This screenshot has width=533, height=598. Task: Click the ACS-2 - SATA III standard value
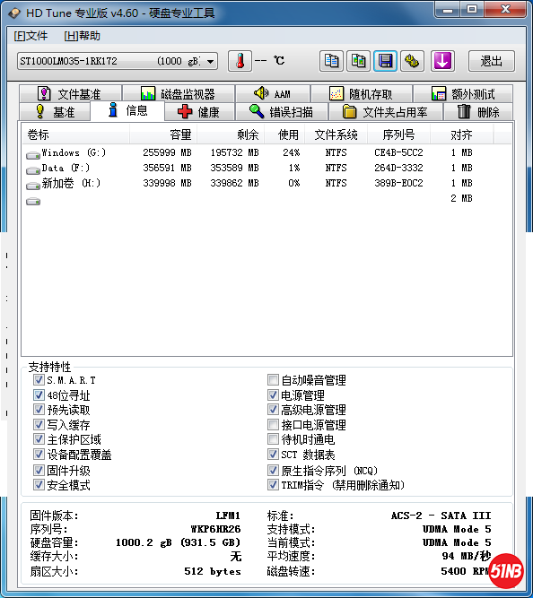(x=441, y=516)
